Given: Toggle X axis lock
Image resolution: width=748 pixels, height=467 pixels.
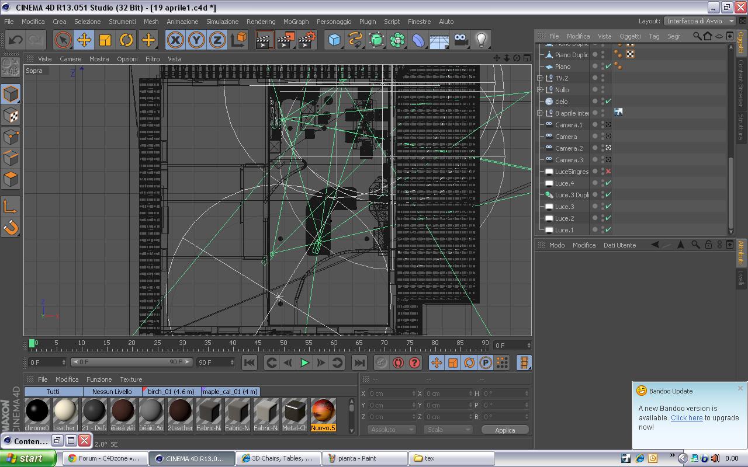Looking at the screenshot, I should click(175, 40).
